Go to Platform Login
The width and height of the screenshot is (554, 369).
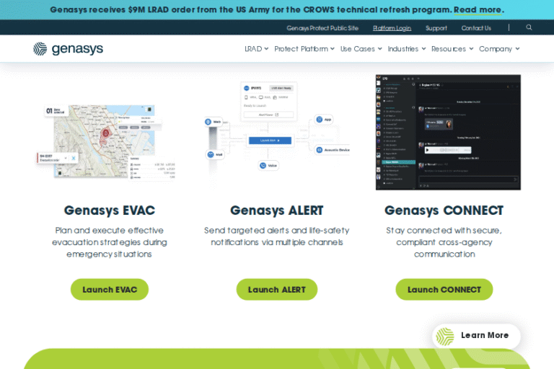[392, 28]
